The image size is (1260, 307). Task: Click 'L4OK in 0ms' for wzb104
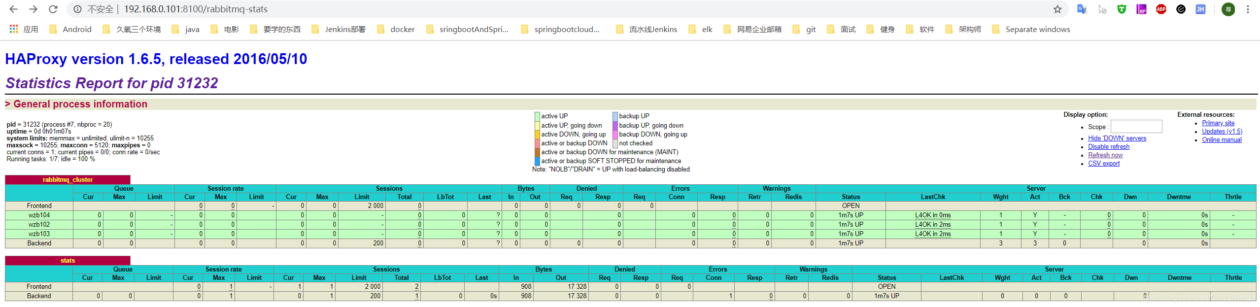click(x=933, y=215)
